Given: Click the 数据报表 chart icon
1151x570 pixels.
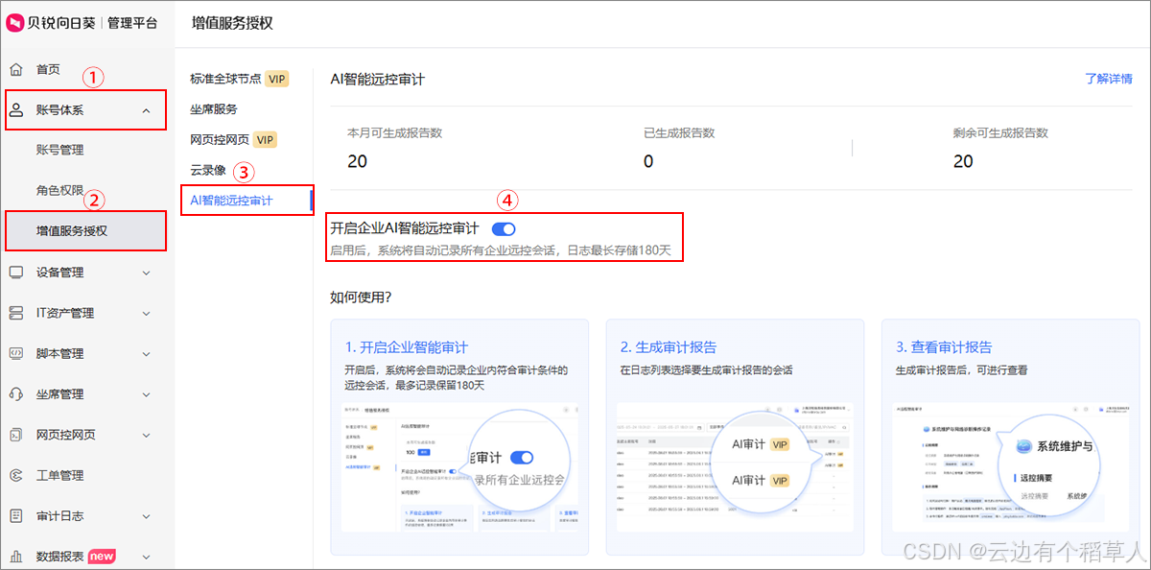Looking at the screenshot, I should [16, 556].
